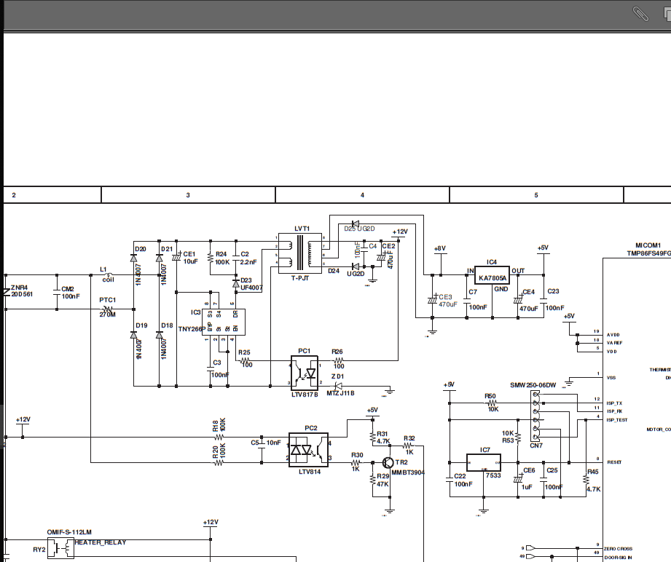Click the R31 resistor label

382,434
